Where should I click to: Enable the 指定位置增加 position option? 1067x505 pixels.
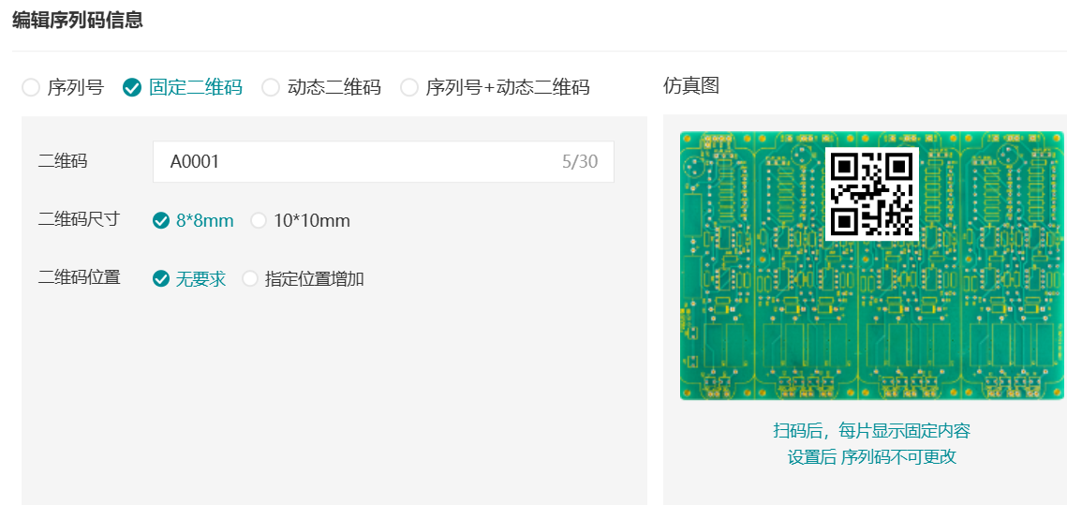[x=250, y=279]
